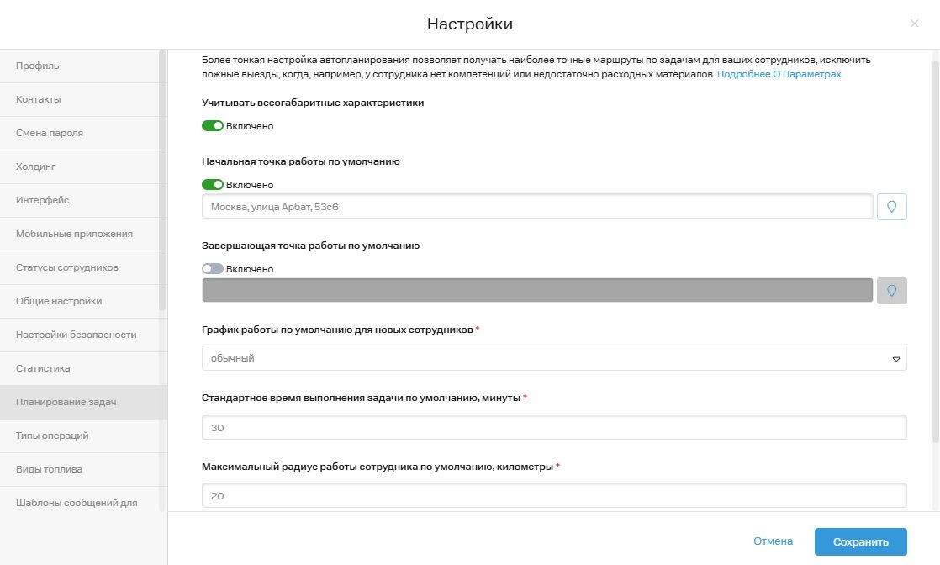
Task: Click the starting point address input field
Action: click(x=537, y=207)
